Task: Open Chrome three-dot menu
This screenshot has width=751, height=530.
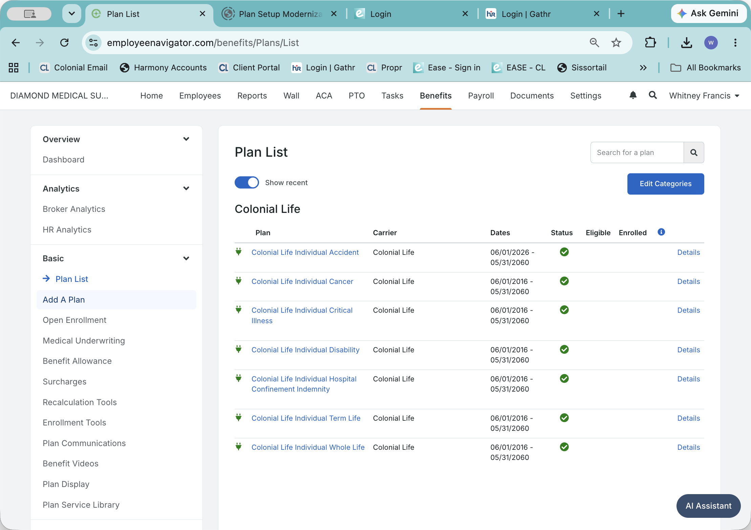Action: 735,43
